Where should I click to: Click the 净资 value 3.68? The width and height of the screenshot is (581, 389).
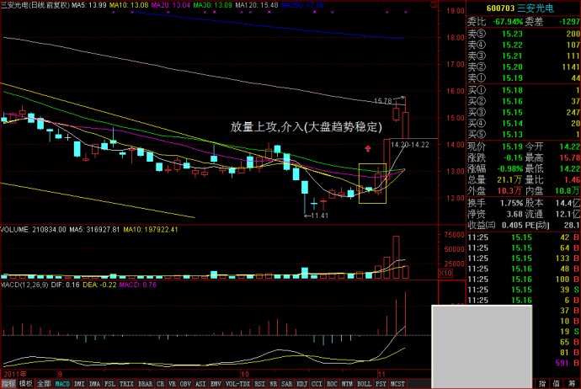coord(514,214)
